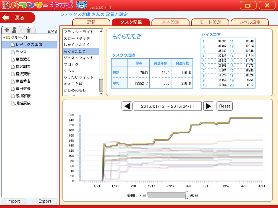This screenshot has width=278, height=208.
Task: Select the document icon beside ランス
Action: pyautogui.click(x=13, y=52)
